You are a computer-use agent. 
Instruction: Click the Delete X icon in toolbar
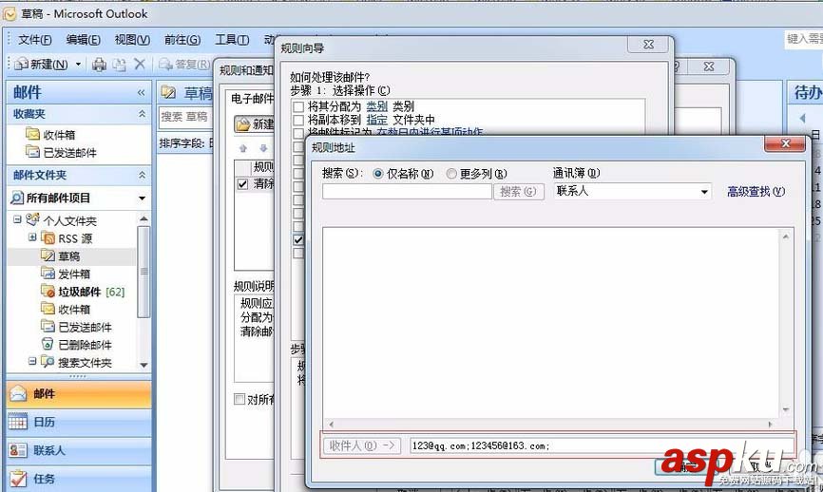[x=139, y=64]
